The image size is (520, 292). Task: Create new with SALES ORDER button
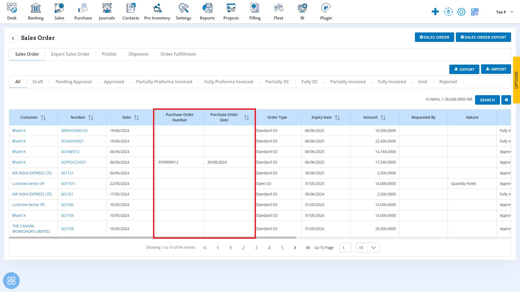click(434, 37)
